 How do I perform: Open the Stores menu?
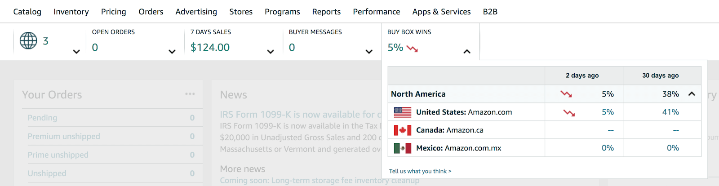[241, 12]
